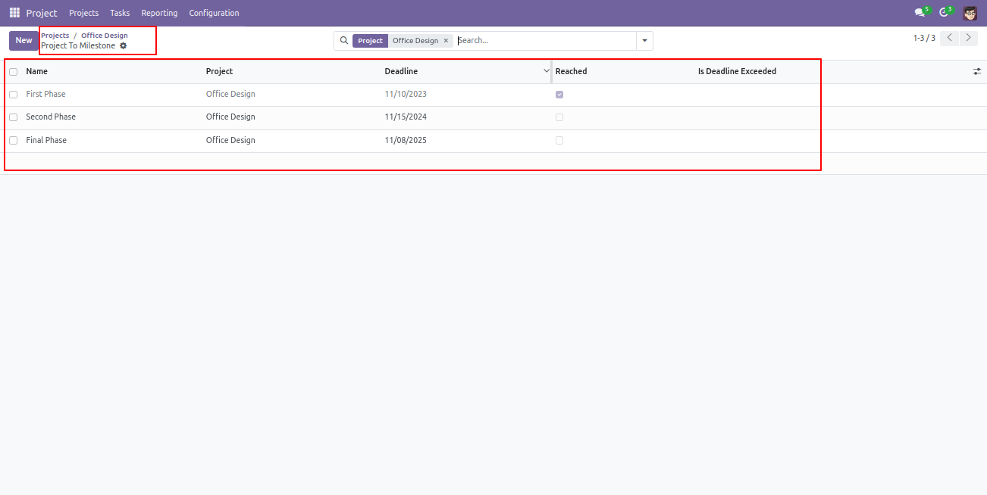Sort by the Reached column header

coord(571,71)
